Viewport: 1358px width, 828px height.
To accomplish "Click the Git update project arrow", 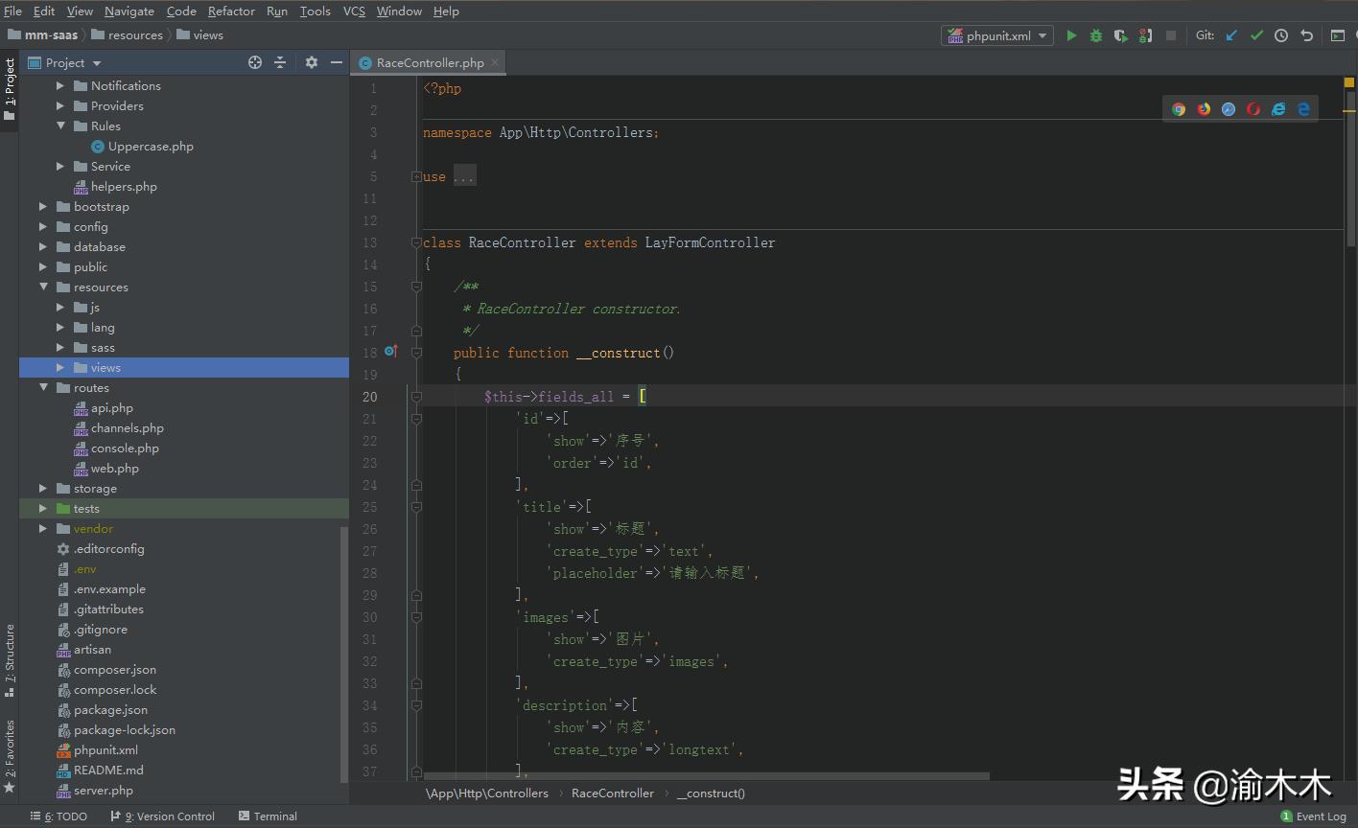I will 1231,35.
